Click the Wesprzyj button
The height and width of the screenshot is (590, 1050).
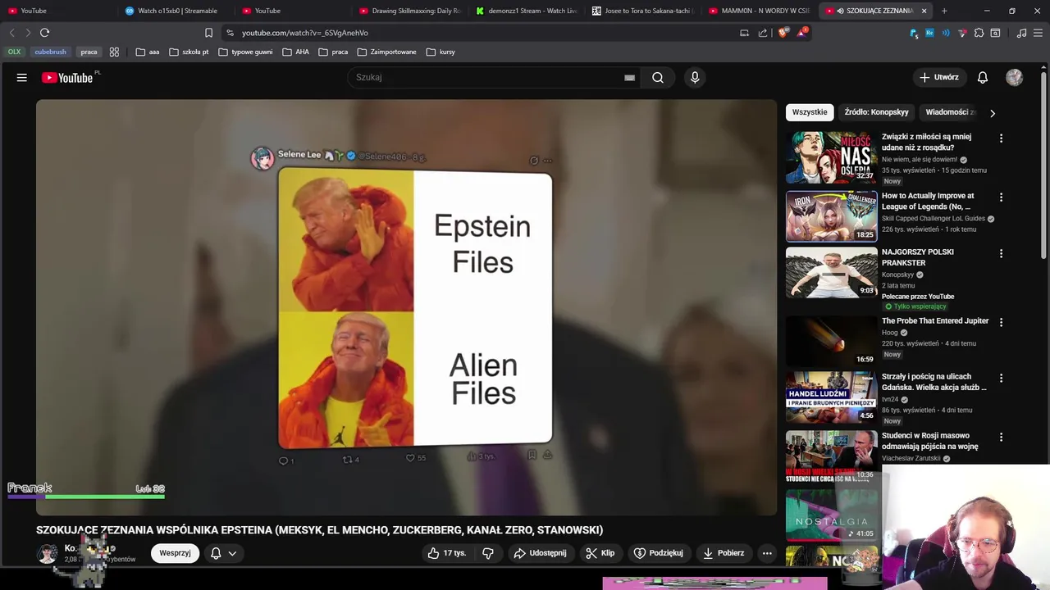[175, 553]
